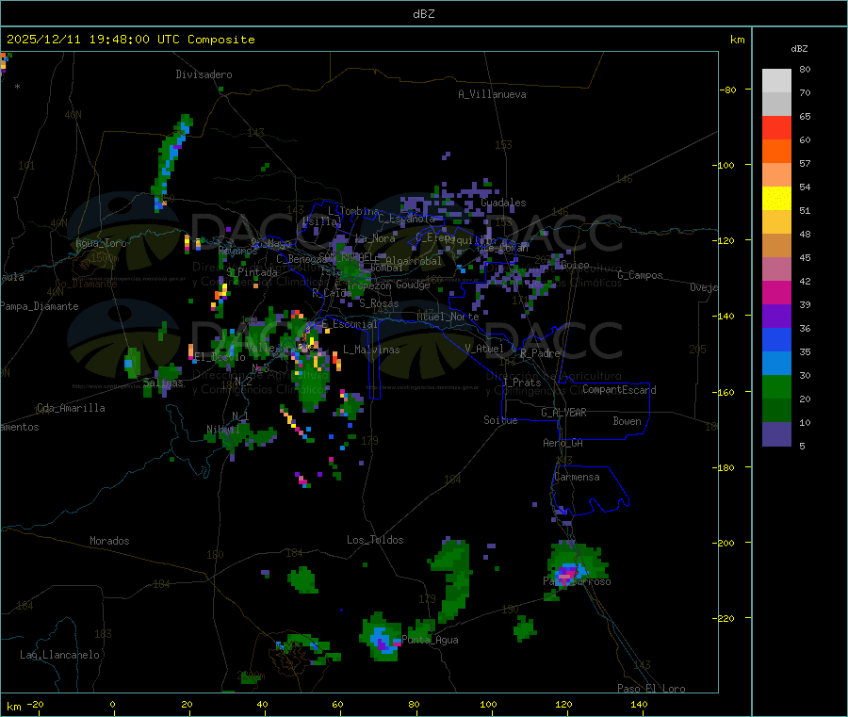Select the Lag.Llancanelo label
This screenshot has width=848, height=717.
coord(59,655)
